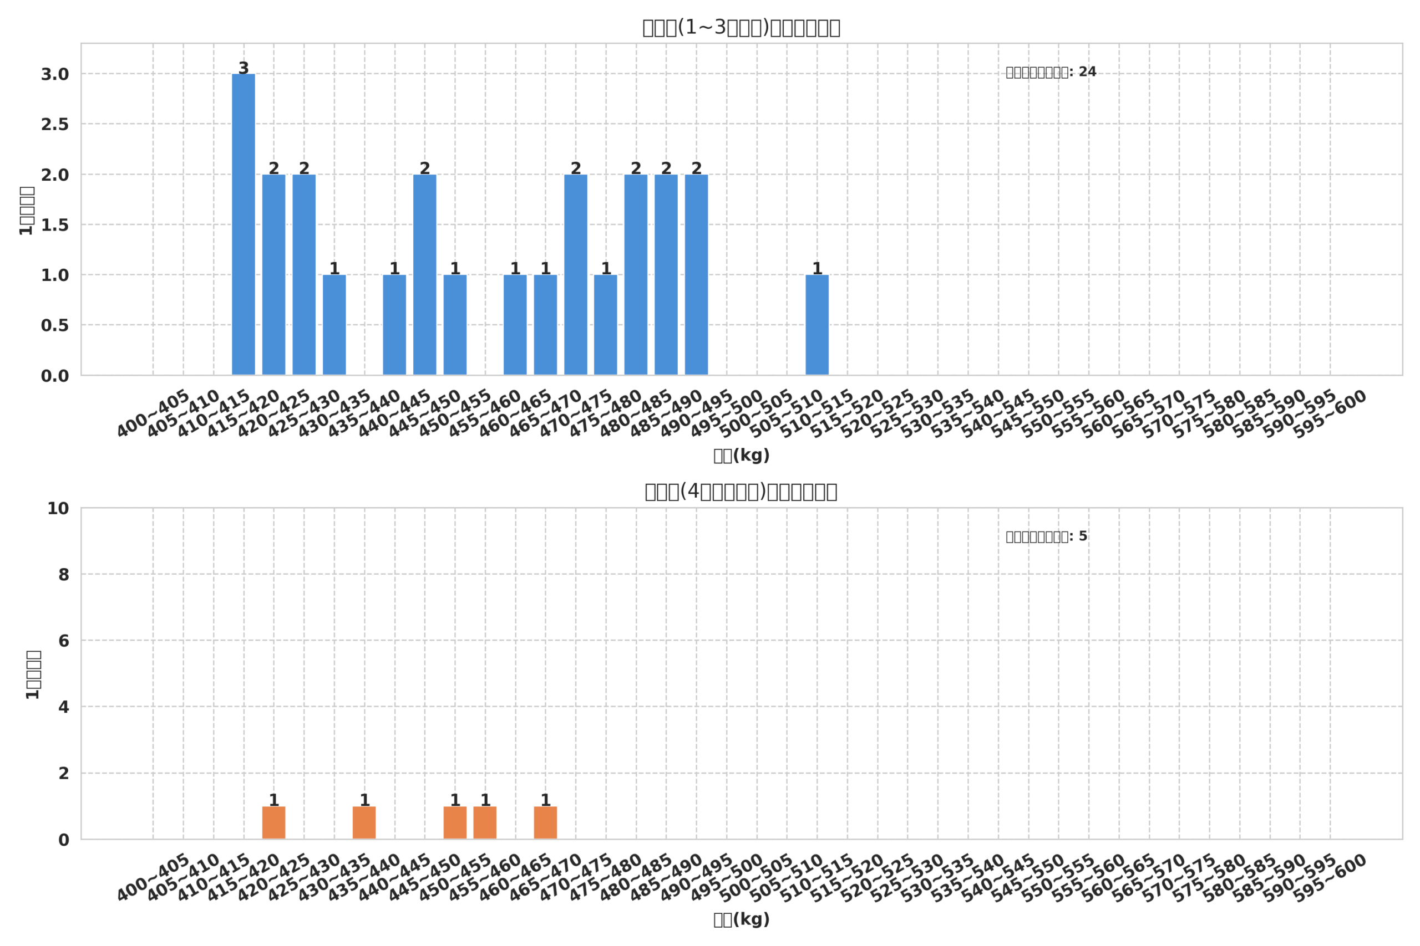
Task: Click the annotation ending in ": 5"
Action: [x=1046, y=536]
